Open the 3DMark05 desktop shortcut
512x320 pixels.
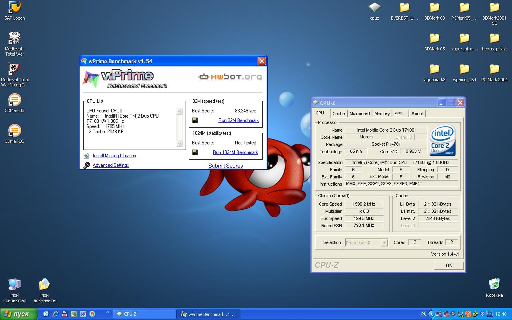tap(14, 134)
